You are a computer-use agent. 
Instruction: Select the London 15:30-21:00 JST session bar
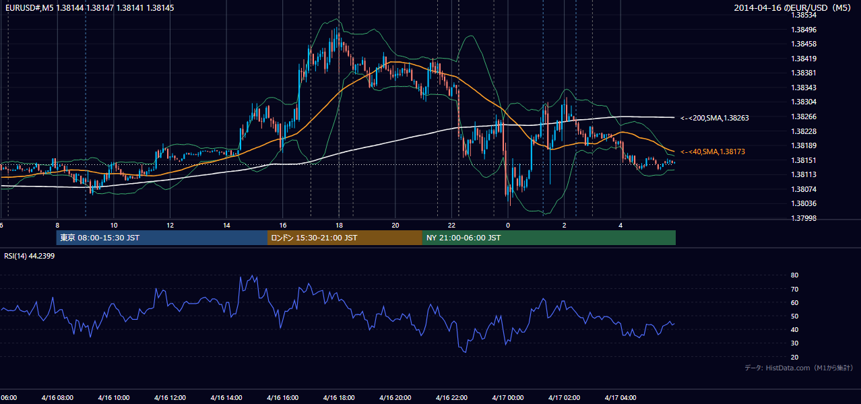[345, 238]
